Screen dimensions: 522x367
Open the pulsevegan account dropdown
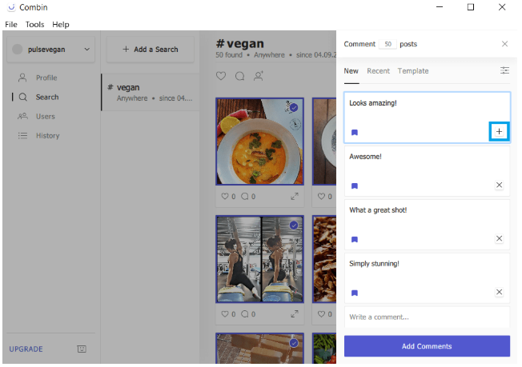point(50,50)
